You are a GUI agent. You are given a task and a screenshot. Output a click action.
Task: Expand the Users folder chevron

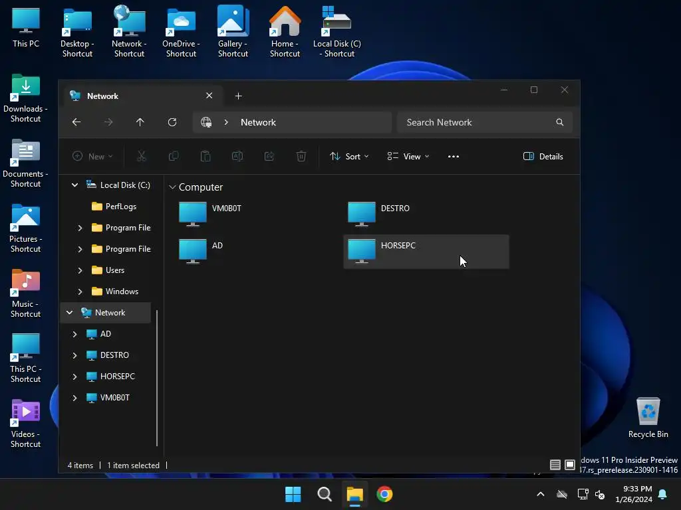click(80, 270)
